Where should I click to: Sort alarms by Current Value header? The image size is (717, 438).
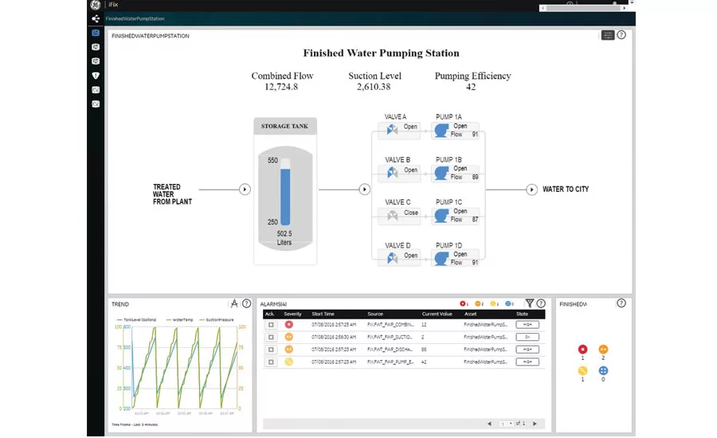tap(437, 314)
